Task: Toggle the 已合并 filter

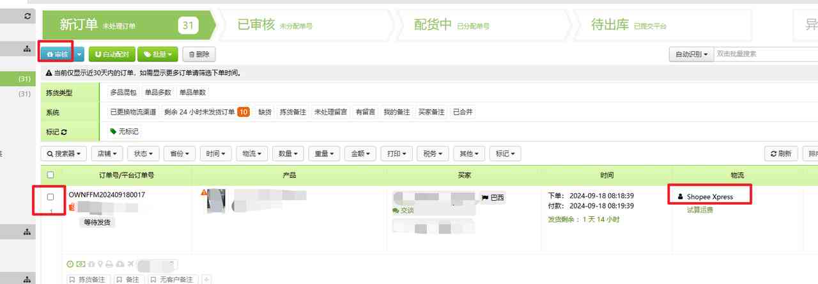Action: click(x=463, y=112)
